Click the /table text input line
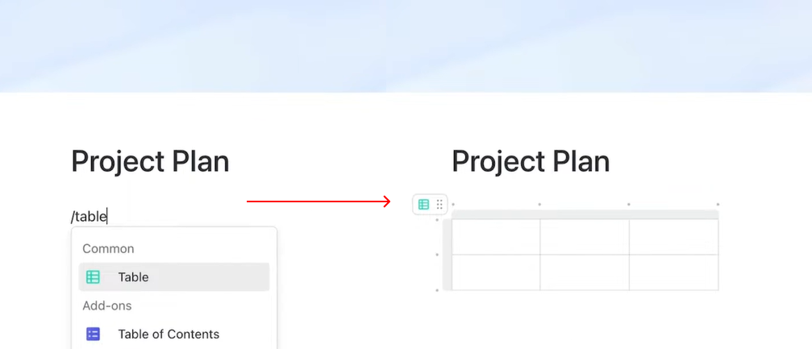812x349 pixels. [90, 216]
